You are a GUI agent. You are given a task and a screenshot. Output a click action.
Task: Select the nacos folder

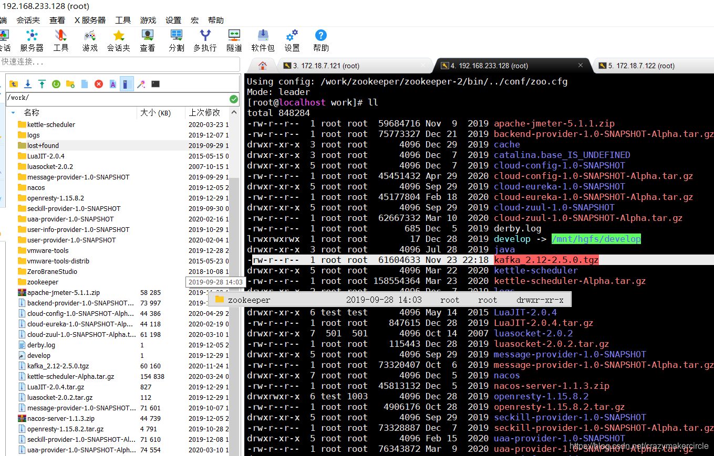point(36,187)
